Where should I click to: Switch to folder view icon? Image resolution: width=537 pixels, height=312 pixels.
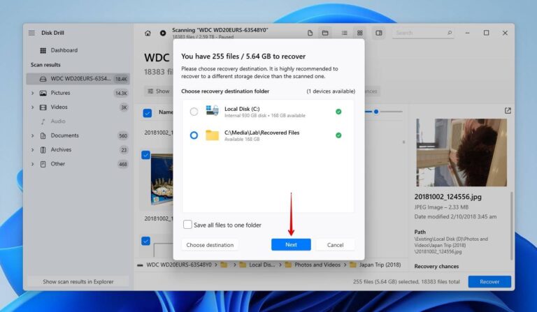(325, 33)
